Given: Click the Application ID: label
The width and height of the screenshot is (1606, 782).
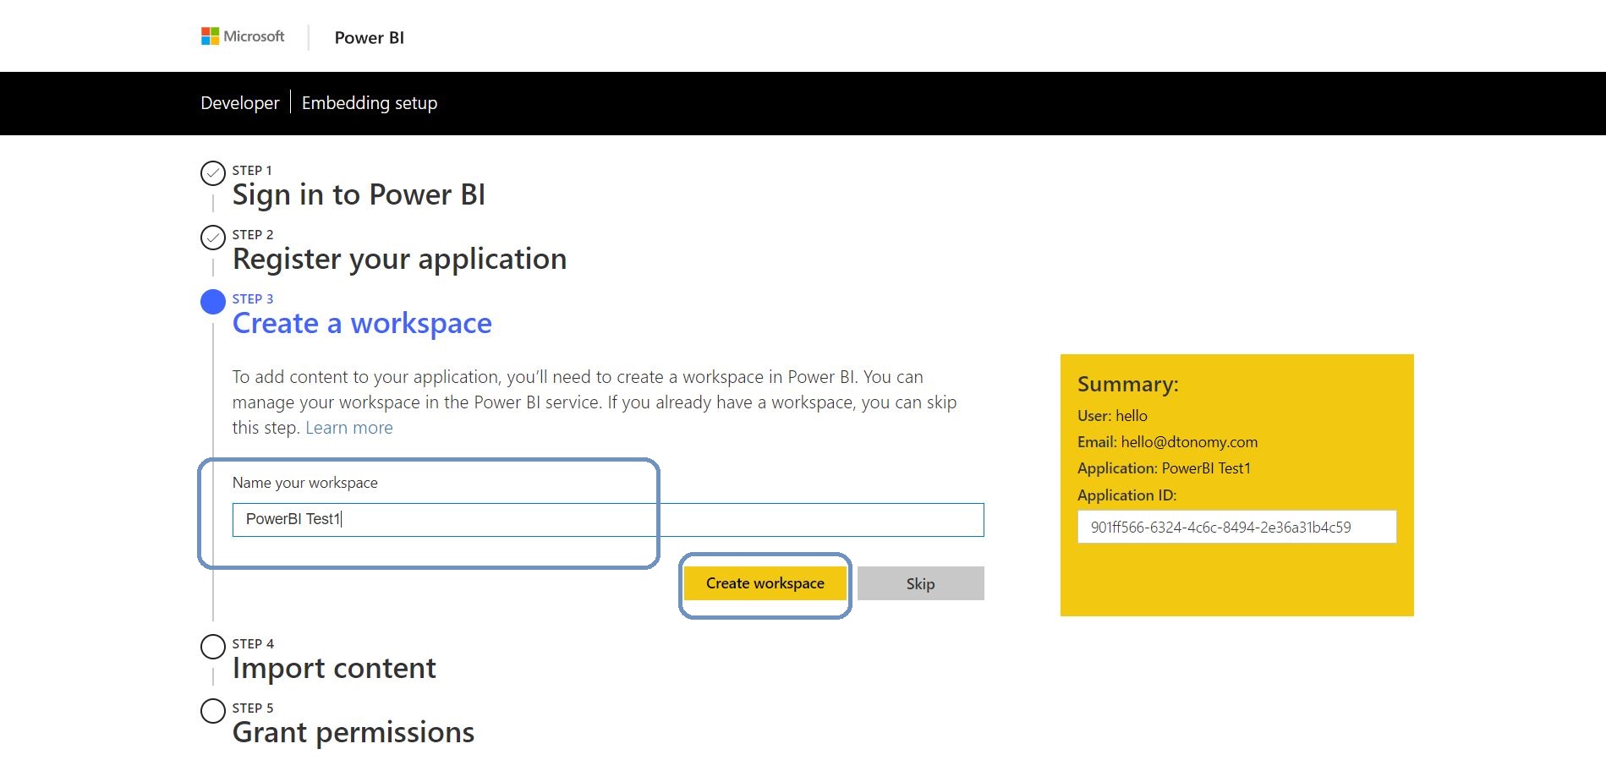Looking at the screenshot, I should point(1126,495).
